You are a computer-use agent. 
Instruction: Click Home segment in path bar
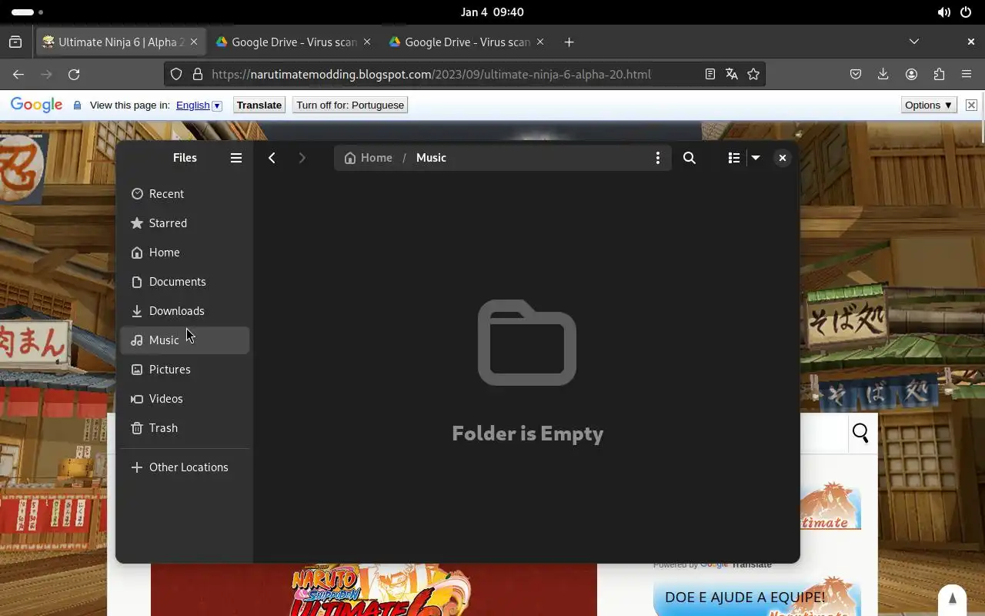pyautogui.click(x=369, y=158)
